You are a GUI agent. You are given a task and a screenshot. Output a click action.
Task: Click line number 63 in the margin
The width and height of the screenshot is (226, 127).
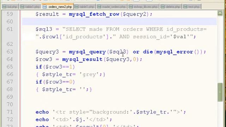(10, 52)
